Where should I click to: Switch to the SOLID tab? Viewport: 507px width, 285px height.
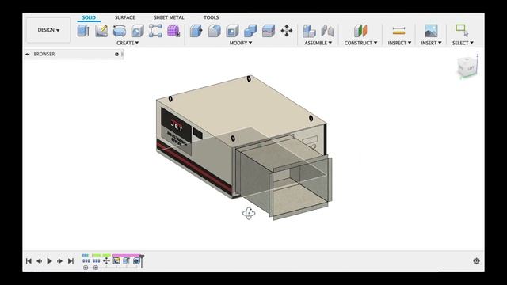point(89,17)
